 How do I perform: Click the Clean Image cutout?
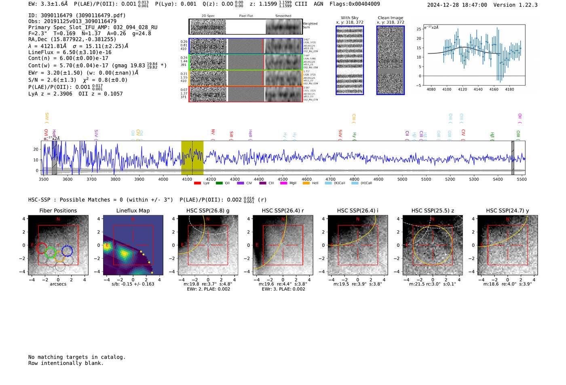(391, 60)
